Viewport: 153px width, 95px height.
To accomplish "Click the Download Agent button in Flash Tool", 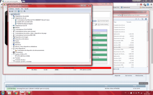I will pyautogui.click(x=103, y=21).
